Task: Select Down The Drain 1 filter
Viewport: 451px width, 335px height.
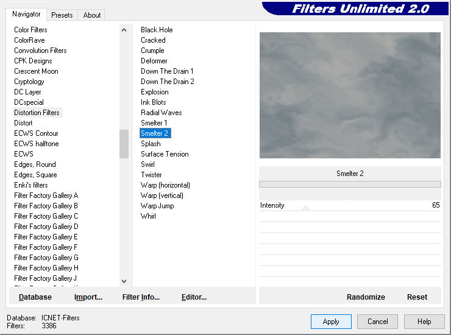Action: [167, 71]
